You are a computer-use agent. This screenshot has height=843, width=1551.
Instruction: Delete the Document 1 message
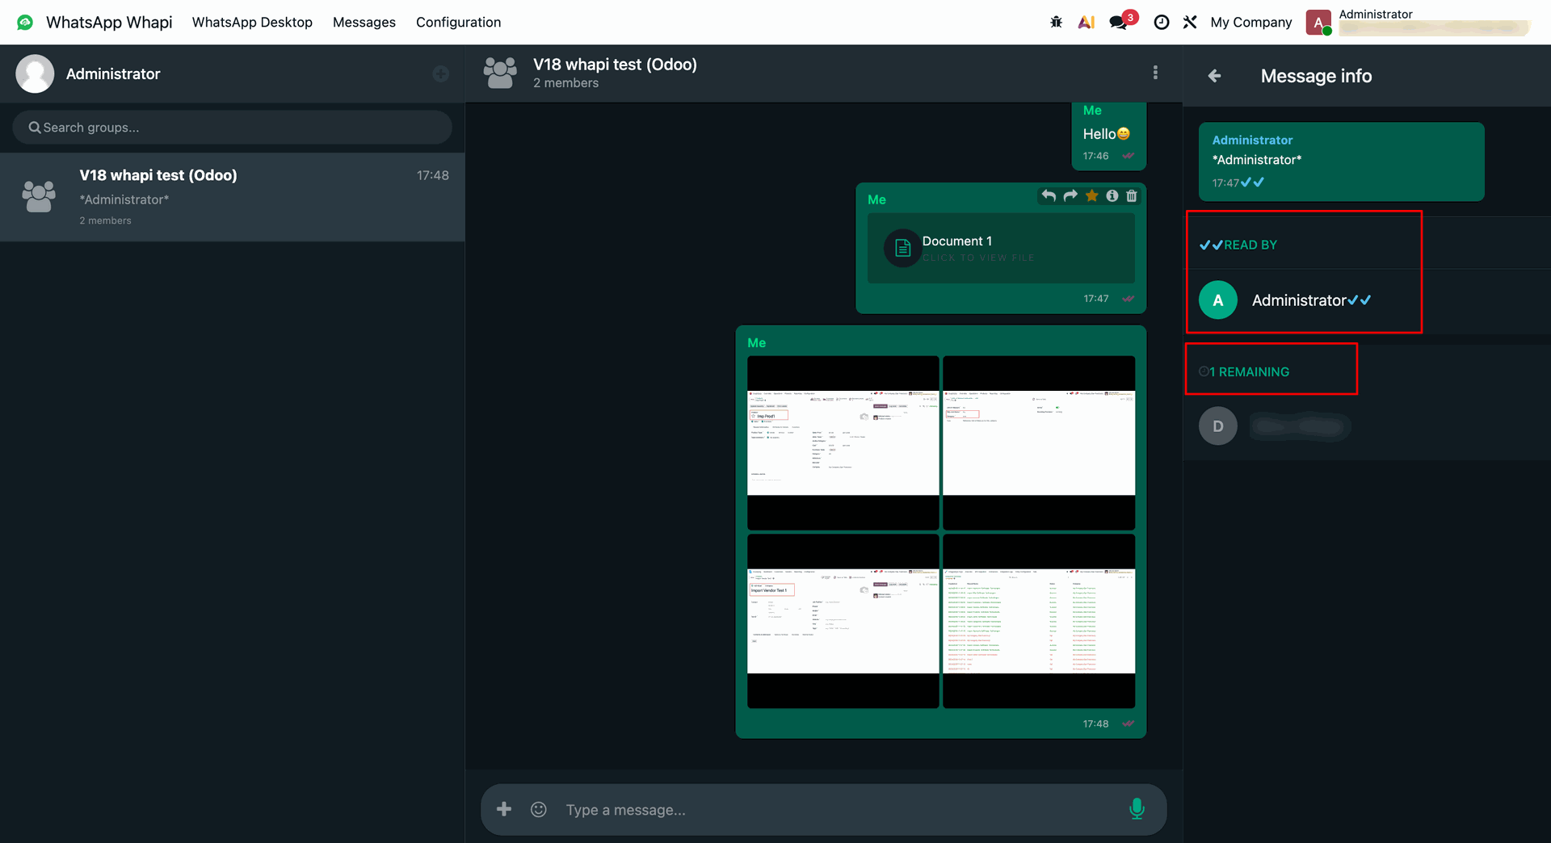pos(1132,195)
